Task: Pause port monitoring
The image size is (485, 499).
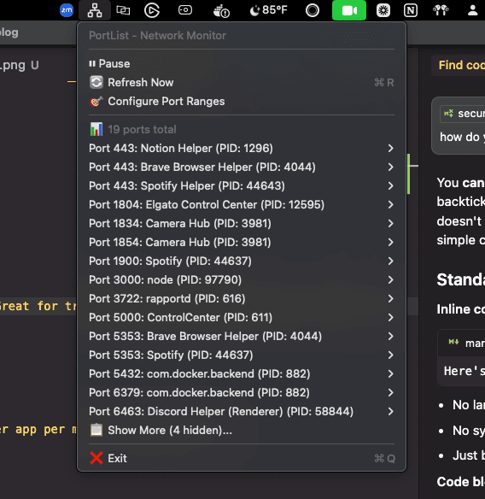Action: click(x=242, y=63)
